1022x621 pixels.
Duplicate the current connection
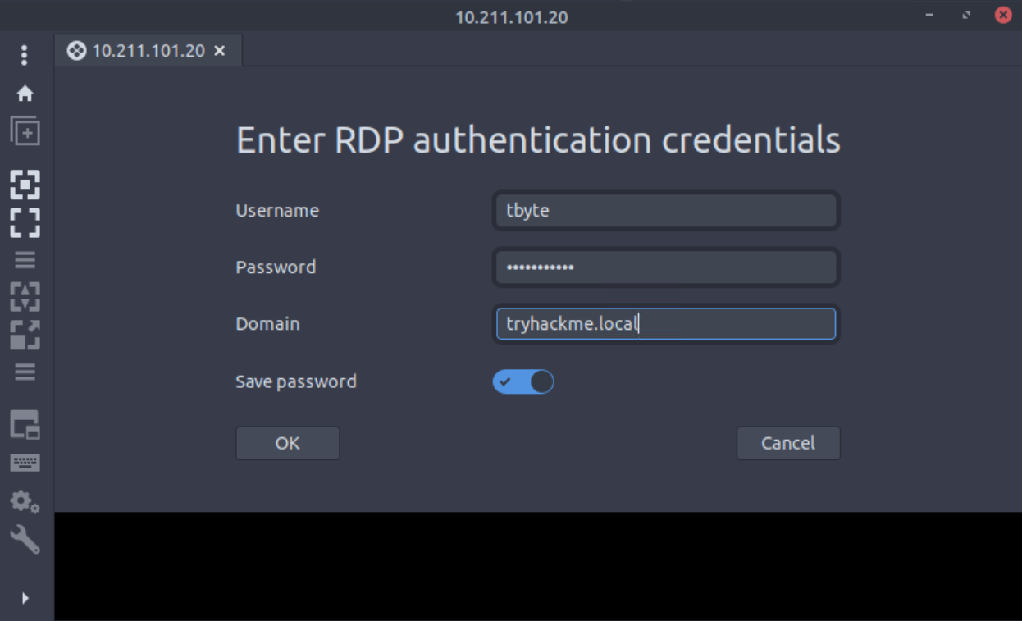pyautogui.click(x=25, y=131)
